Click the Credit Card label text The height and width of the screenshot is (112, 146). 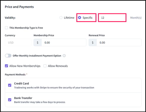coord(21,83)
